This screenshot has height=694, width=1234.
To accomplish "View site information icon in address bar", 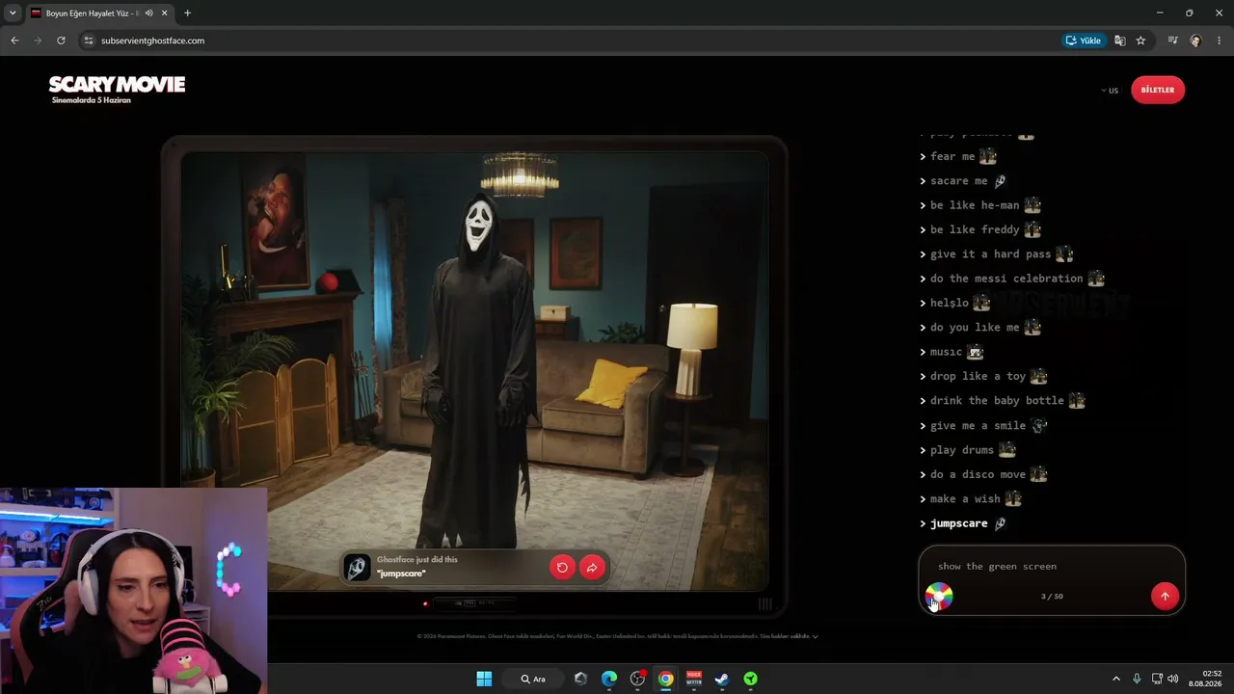I will pyautogui.click(x=89, y=40).
